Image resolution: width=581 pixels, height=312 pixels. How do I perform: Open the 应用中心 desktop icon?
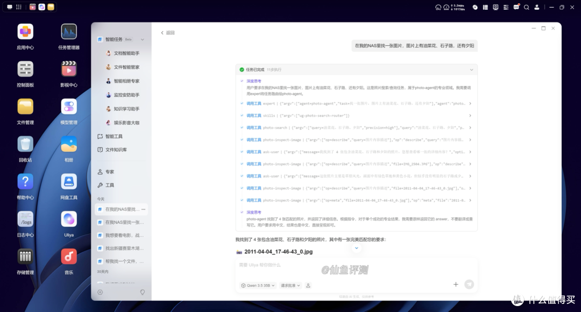(25, 32)
